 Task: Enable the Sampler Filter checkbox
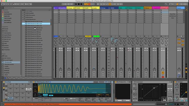(34, 98)
